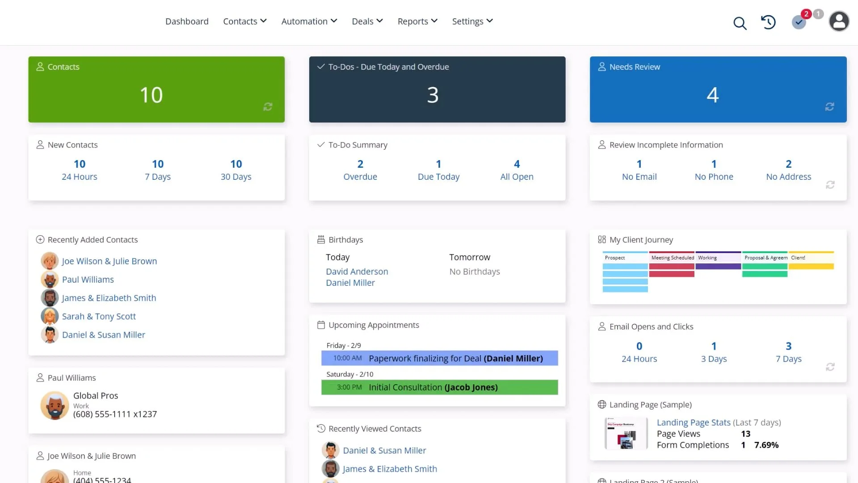Open the recent history clock icon

coord(768,22)
